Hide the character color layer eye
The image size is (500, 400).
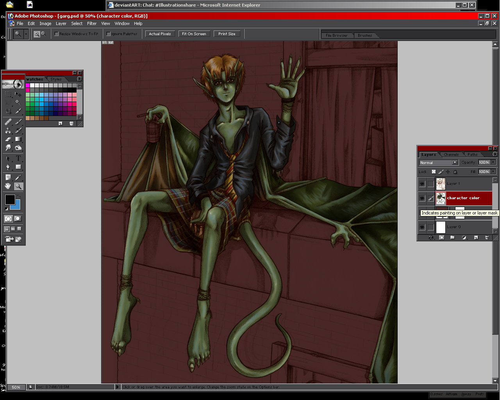coord(422,198)
